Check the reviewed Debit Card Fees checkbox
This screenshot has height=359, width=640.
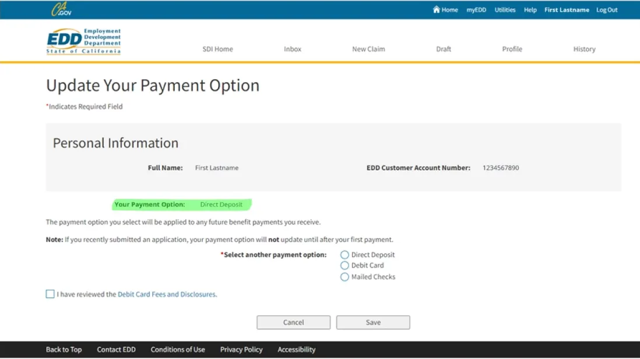pyautogui.click(x=50, y=294)
